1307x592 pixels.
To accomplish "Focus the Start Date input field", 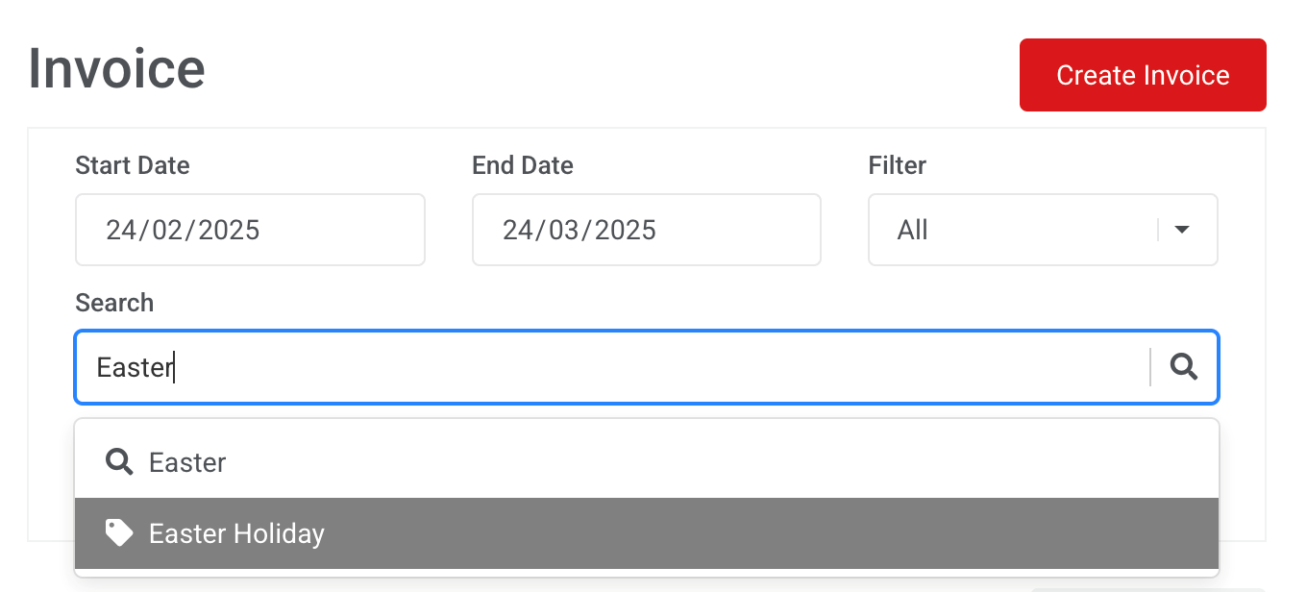I will (250, 230).
